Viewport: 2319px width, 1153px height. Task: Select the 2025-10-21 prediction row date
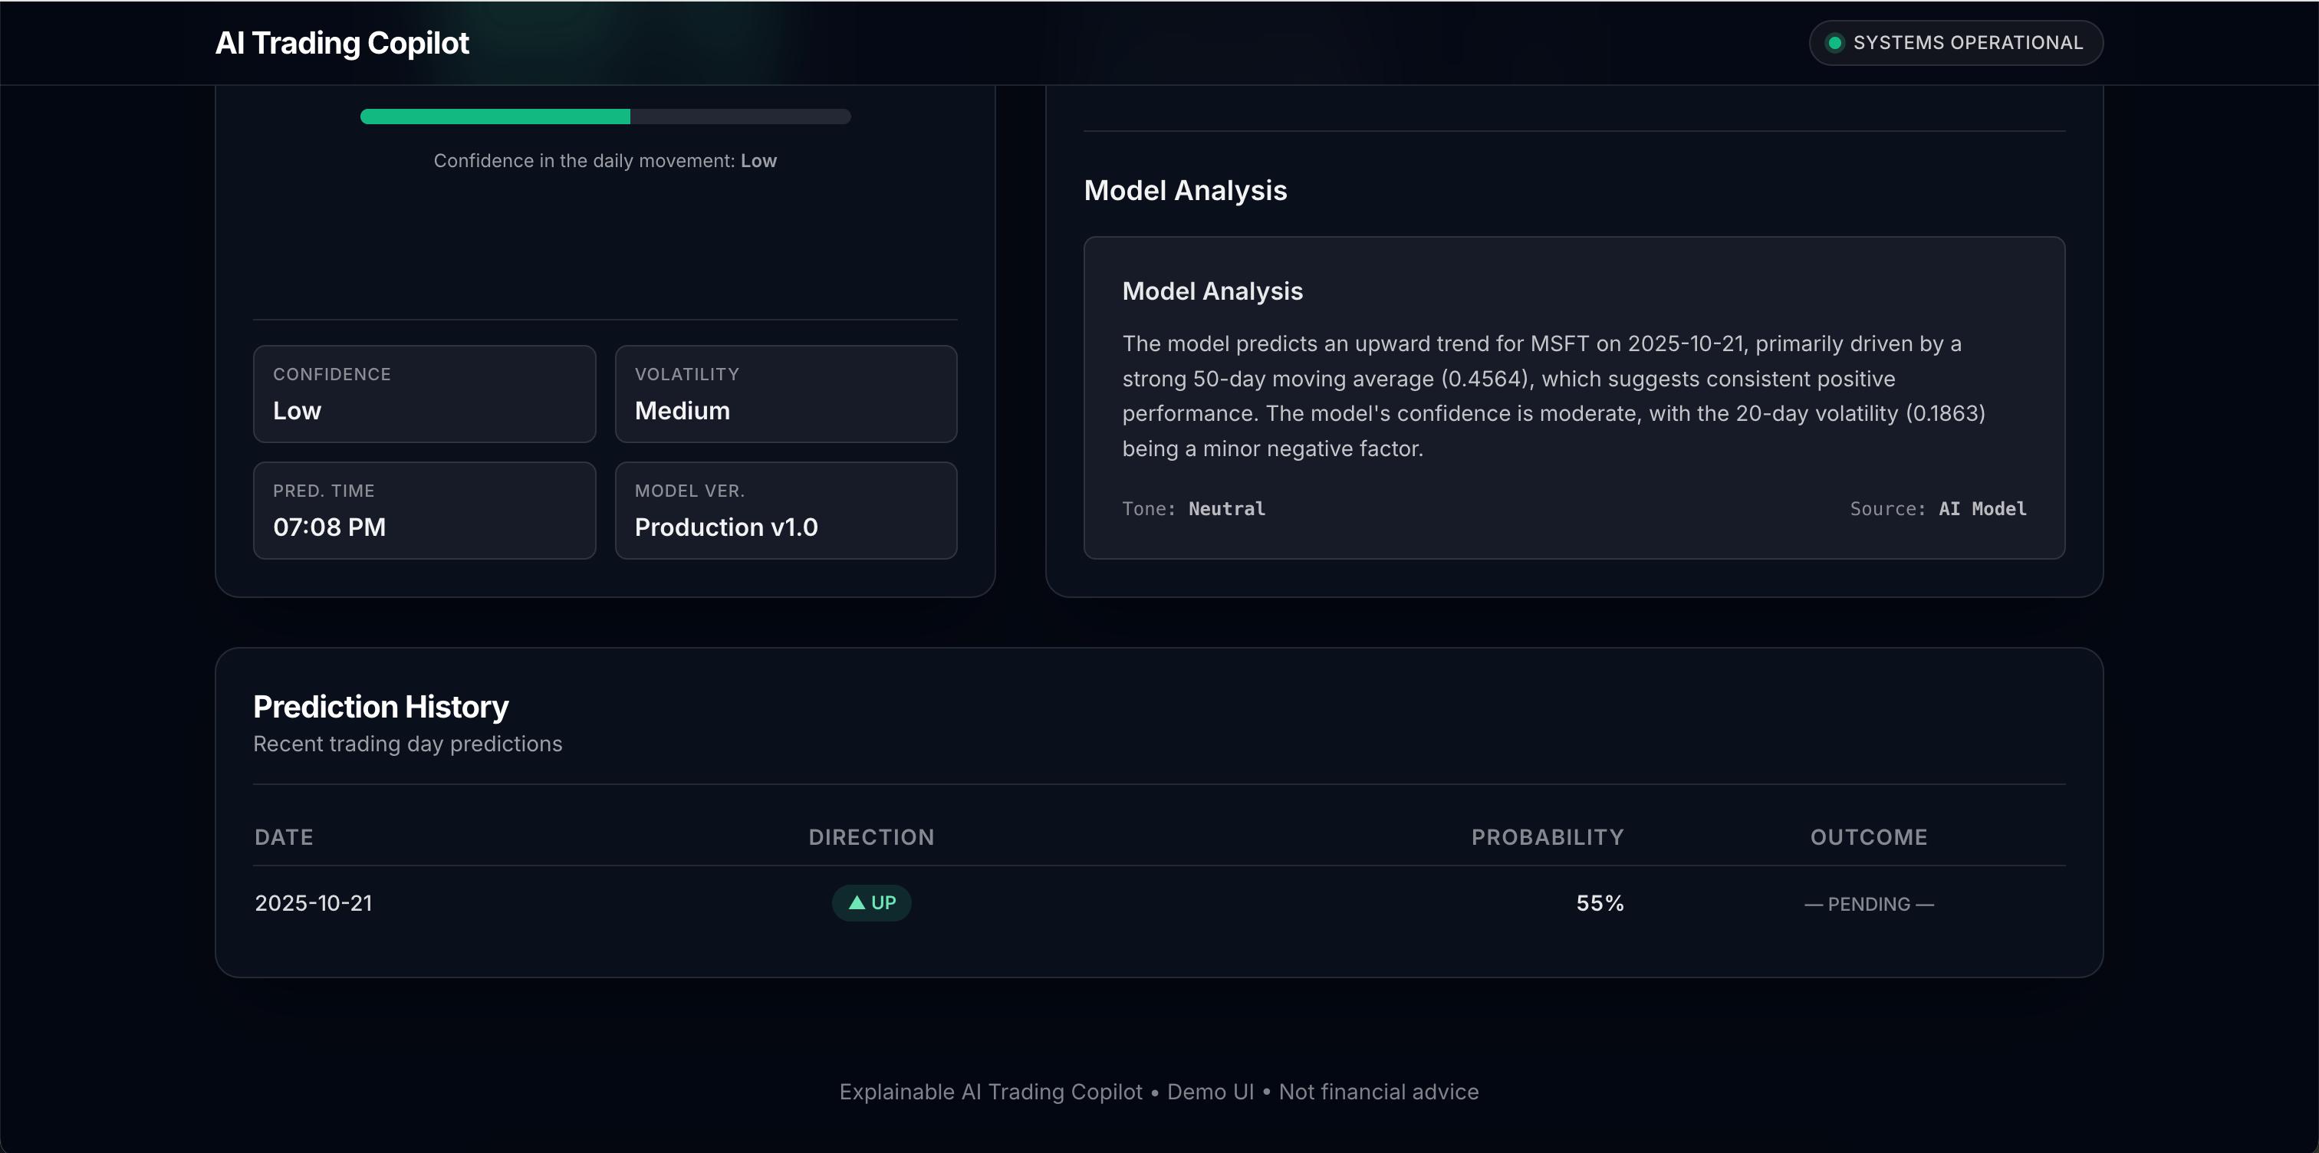point(314,903)
